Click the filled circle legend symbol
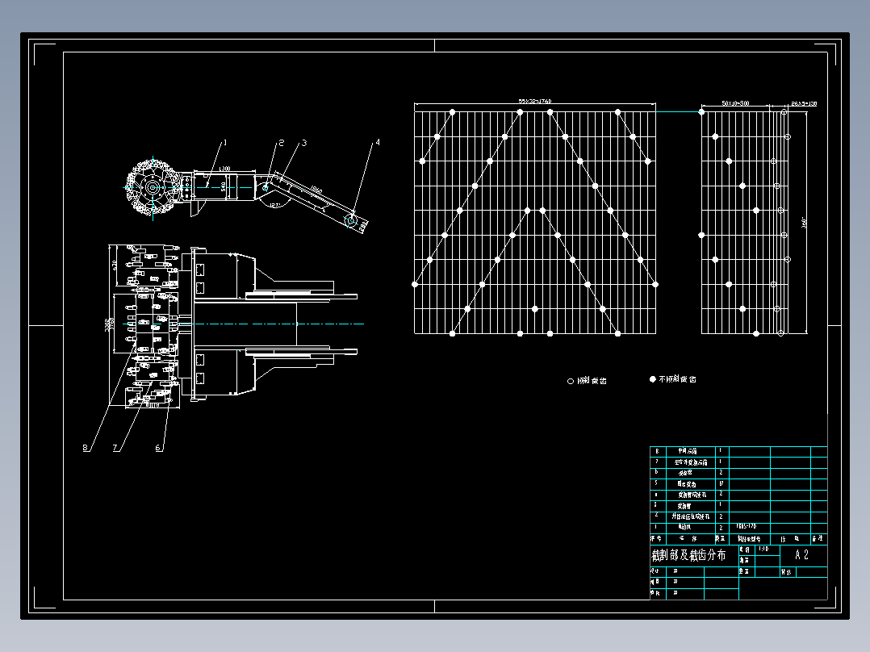The height and width of the screenshot is (652, 870). (x=652, y=379)
